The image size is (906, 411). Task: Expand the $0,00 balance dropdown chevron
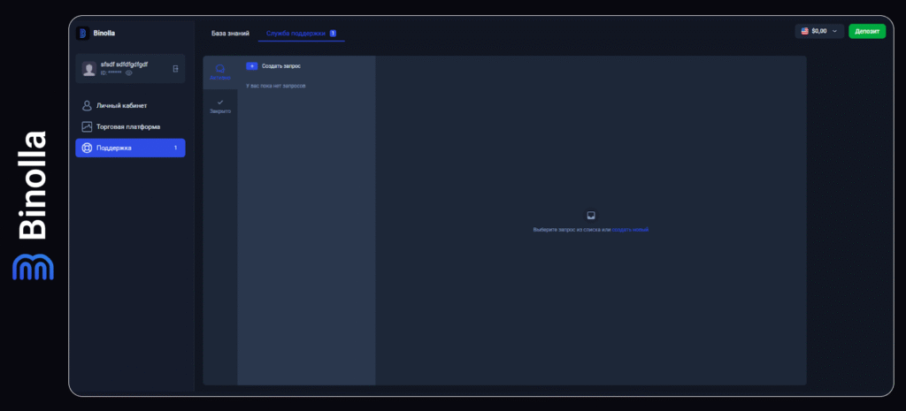click(835, 31)
